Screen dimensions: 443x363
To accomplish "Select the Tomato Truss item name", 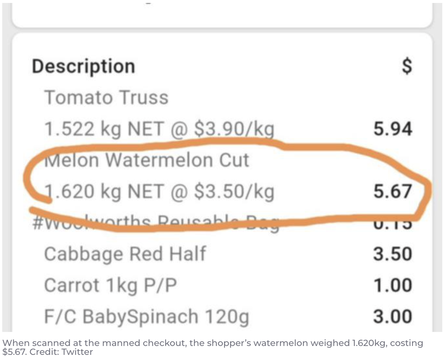I will pyautogui.click(x=107, y=97).
